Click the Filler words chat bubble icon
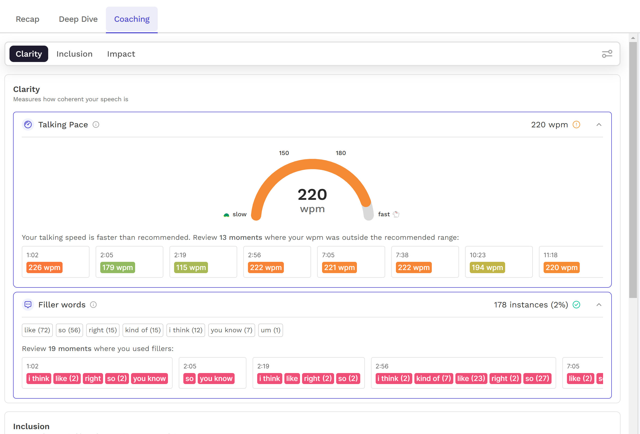This screenshot has height=434, width=640. point(28,305)
